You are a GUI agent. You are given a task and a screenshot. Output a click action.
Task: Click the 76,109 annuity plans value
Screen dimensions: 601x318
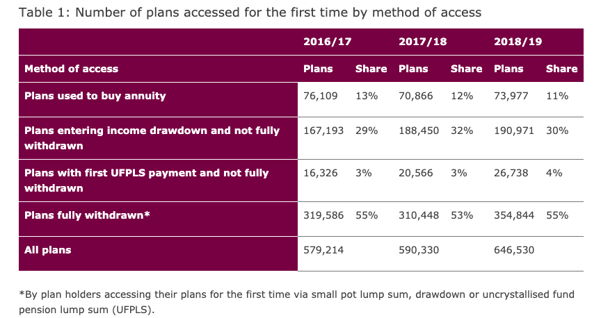[x=321, y=96]
